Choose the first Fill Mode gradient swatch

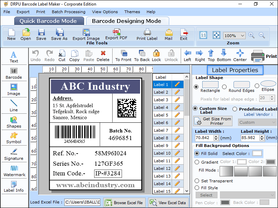227,171
